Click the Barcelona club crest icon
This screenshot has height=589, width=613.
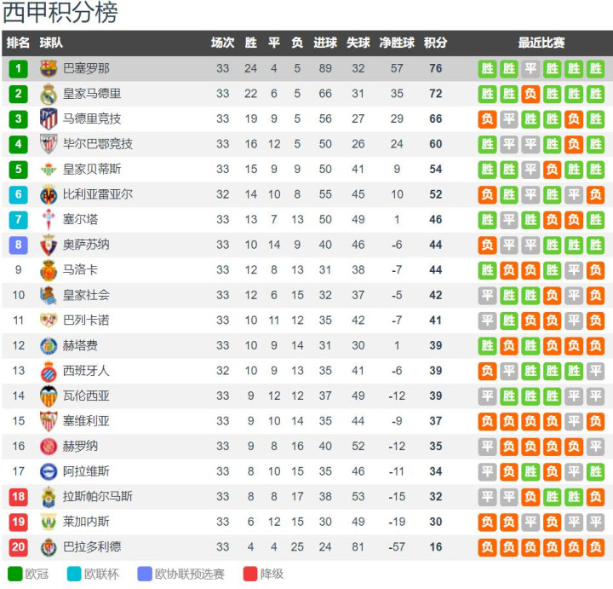pyautogui.click(x=49, y=68)
